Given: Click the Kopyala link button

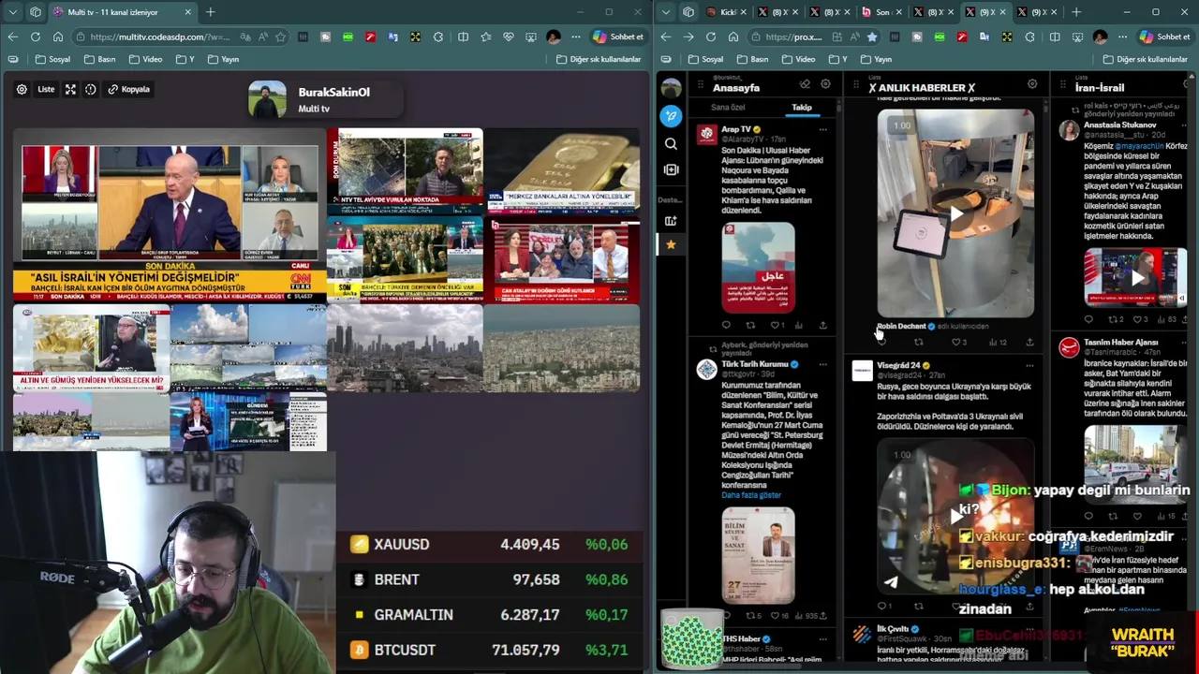Looking at the screenshot, I should click(x=128, y=89).
